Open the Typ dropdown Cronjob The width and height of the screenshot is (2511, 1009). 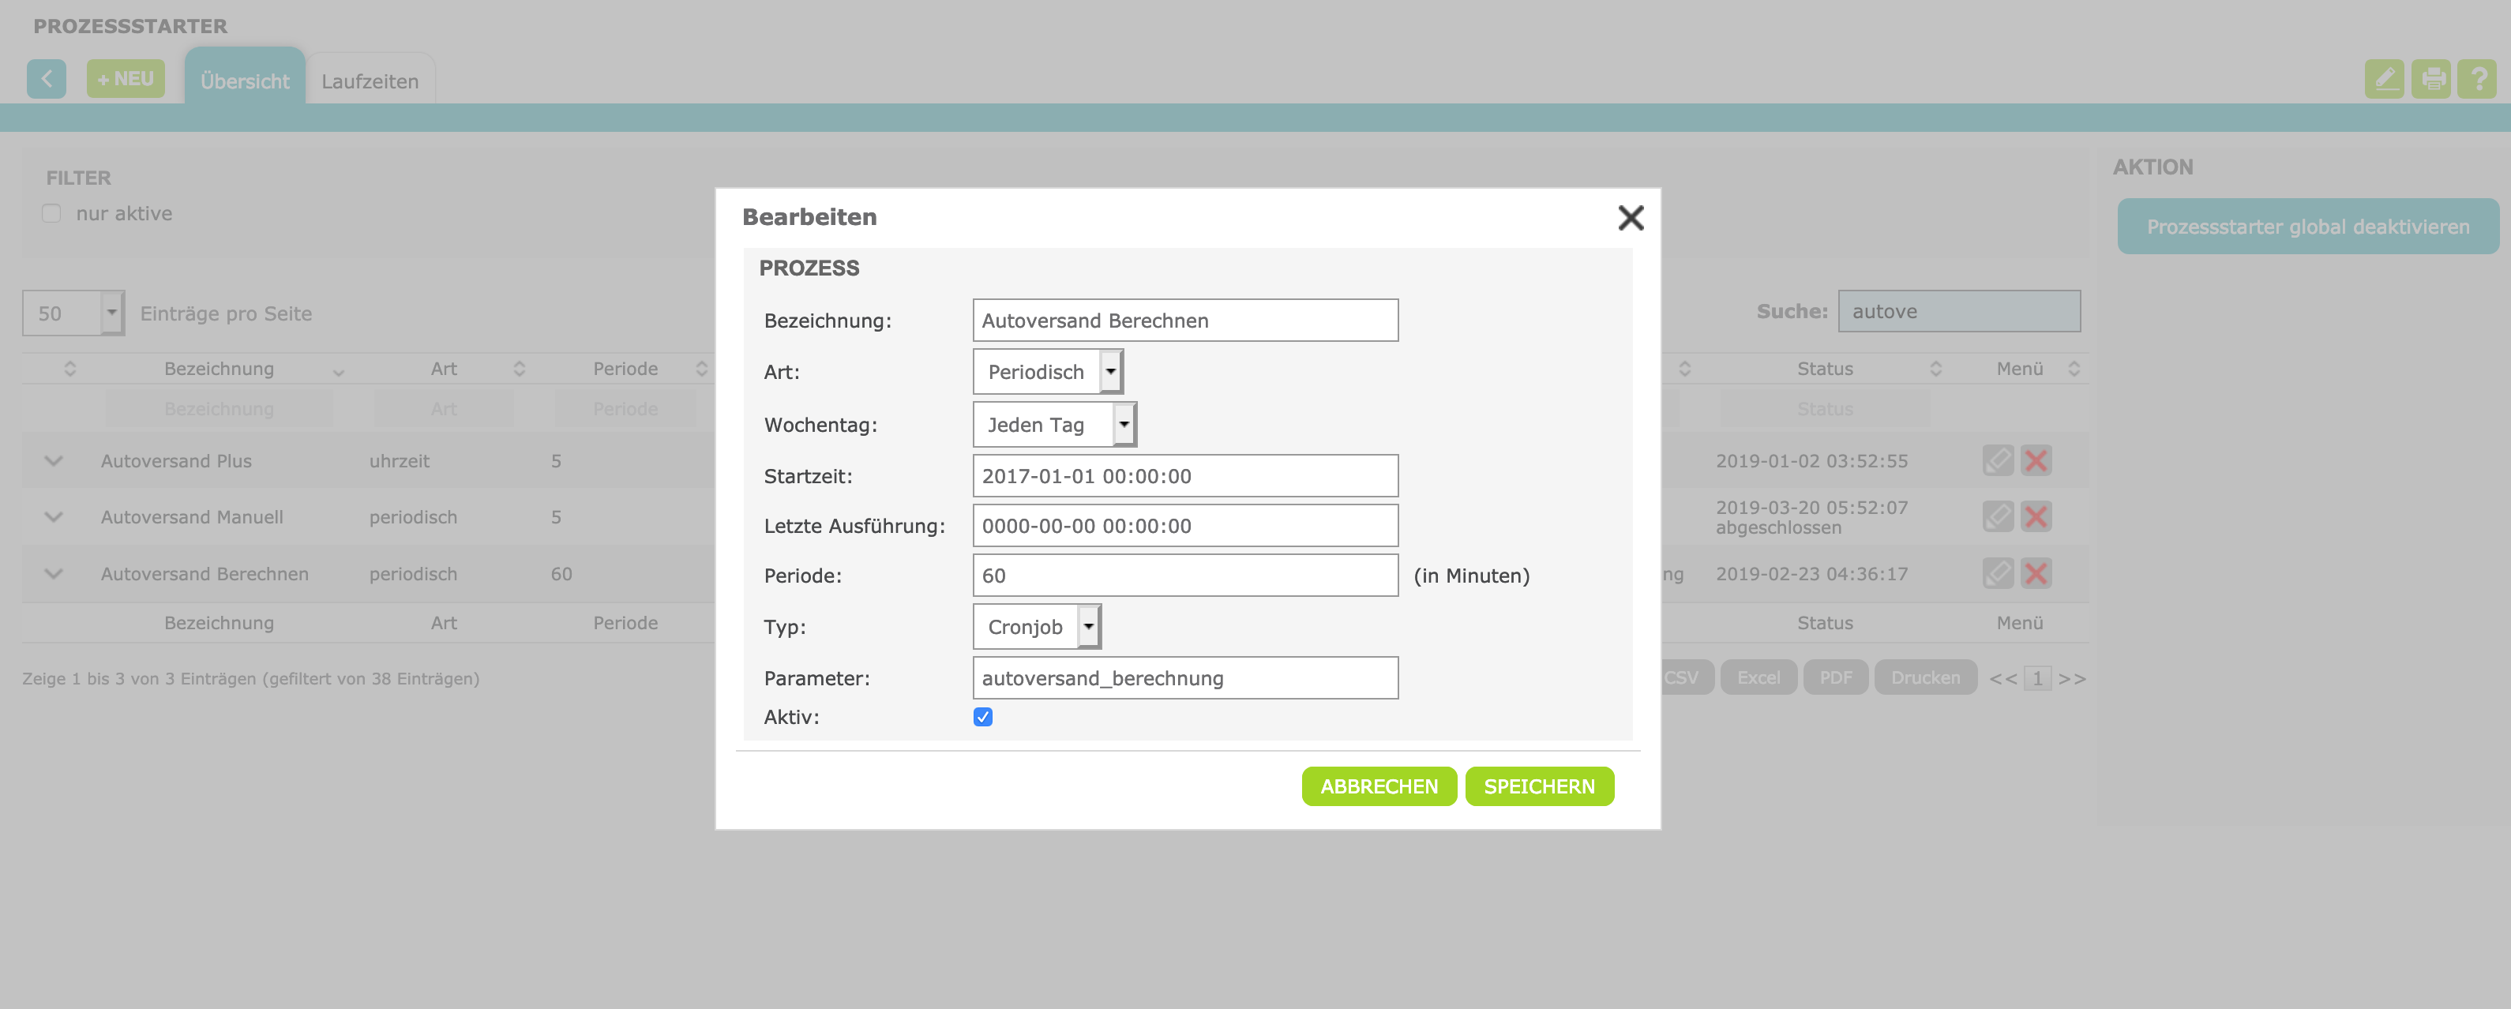coord(1036,627)
